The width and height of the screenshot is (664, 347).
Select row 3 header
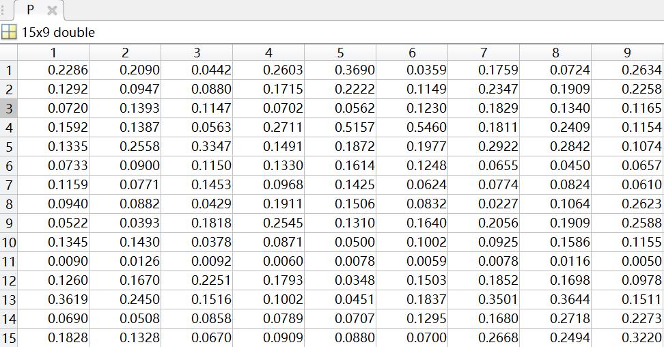tap(9, 108)
